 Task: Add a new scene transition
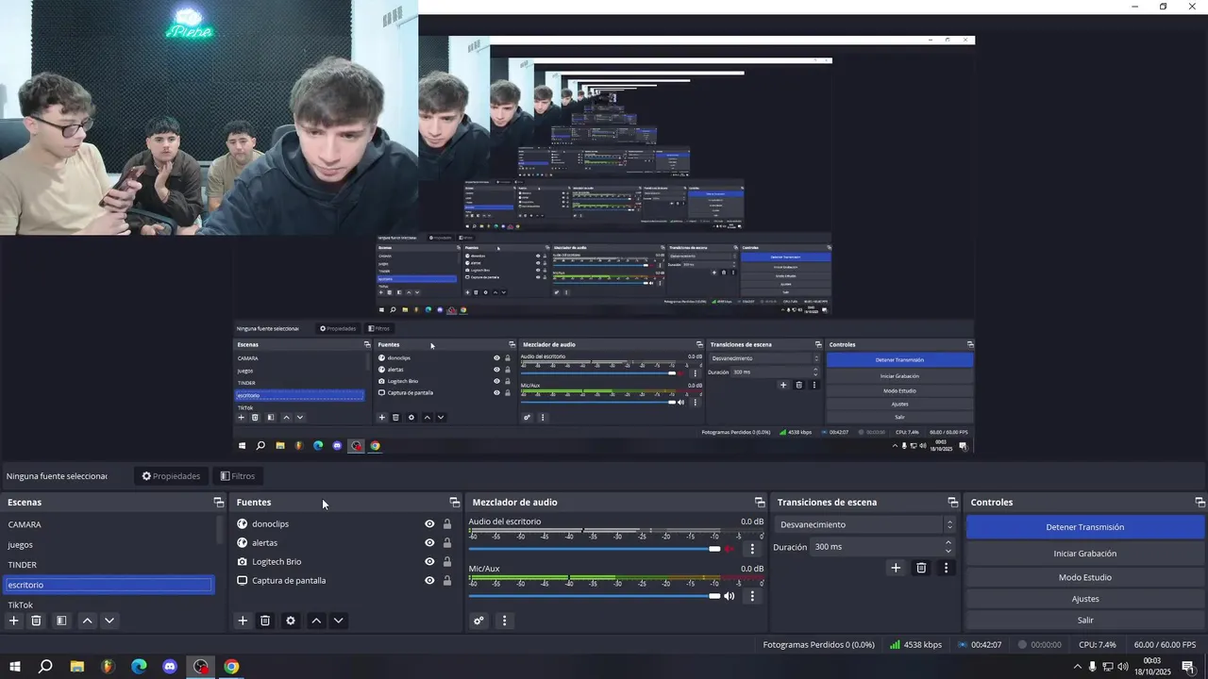click(x=896, y=568)
